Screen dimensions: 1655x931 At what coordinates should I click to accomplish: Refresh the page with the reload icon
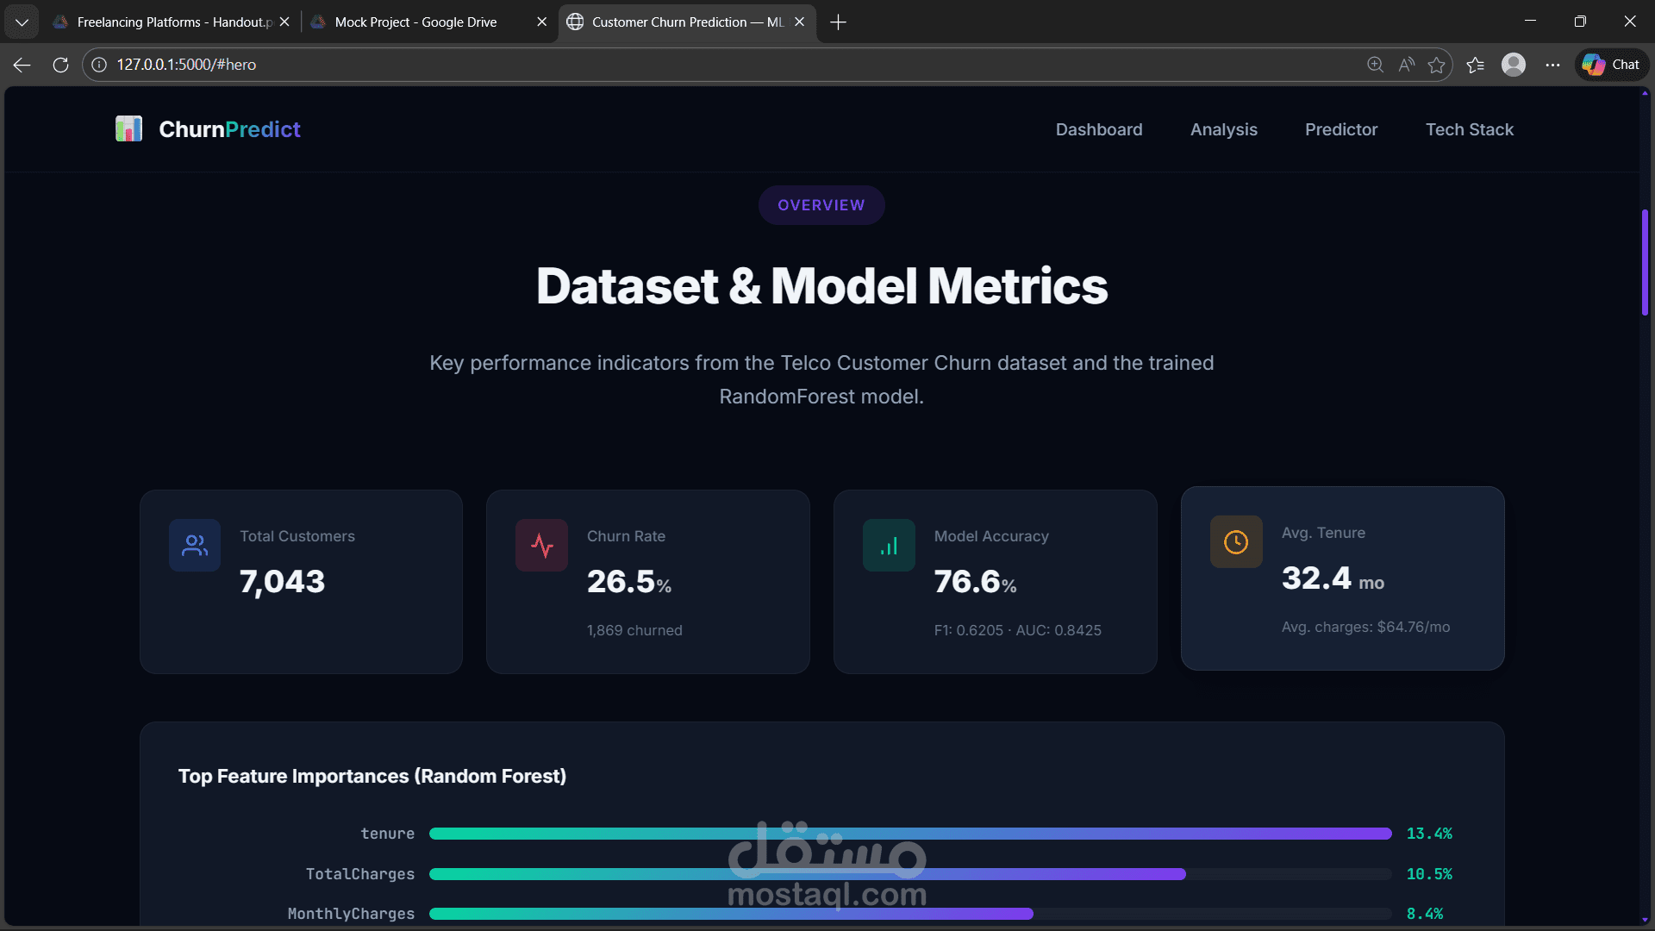click(x=60, y=65)
